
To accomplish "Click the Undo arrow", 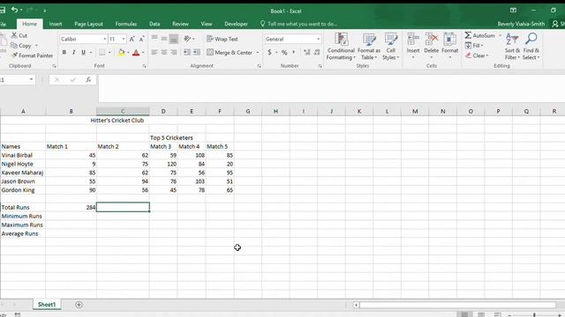I will tap(14, 10).
